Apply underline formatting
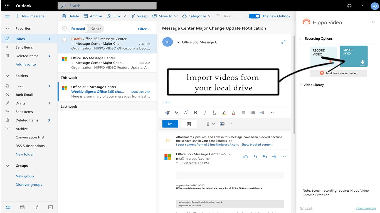The image size is (380, 213). click(214, 113)
